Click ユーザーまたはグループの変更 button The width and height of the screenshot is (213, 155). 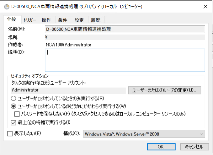pos(164,90)
